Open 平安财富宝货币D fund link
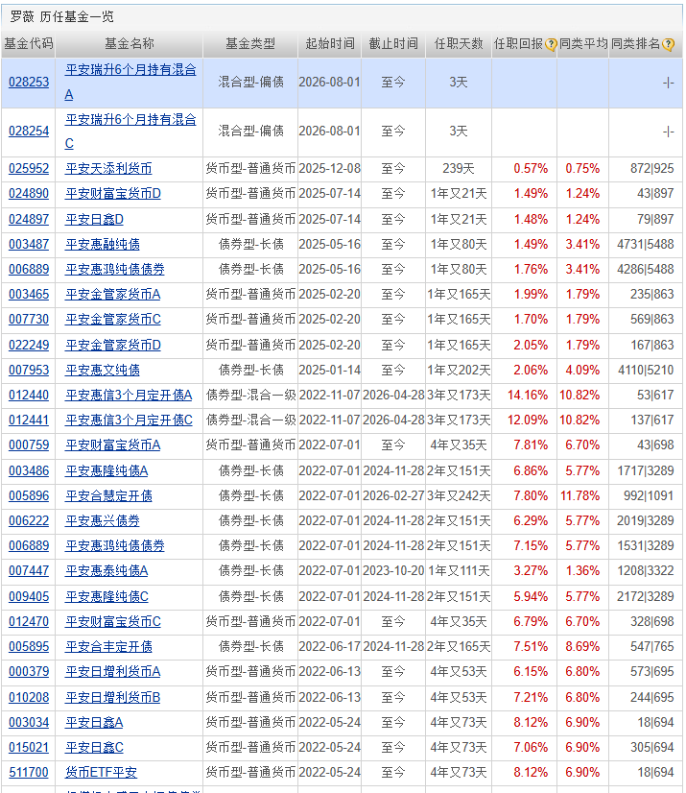Image resolution: width=686 pixels, height=793 pixels. (112, 194)
